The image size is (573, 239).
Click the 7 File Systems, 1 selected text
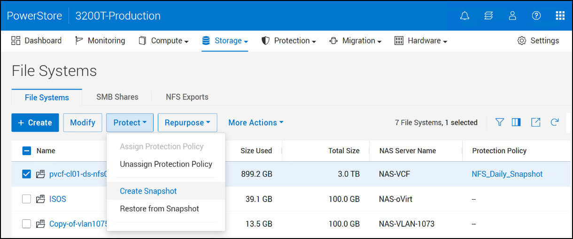[x=436, y=123]
